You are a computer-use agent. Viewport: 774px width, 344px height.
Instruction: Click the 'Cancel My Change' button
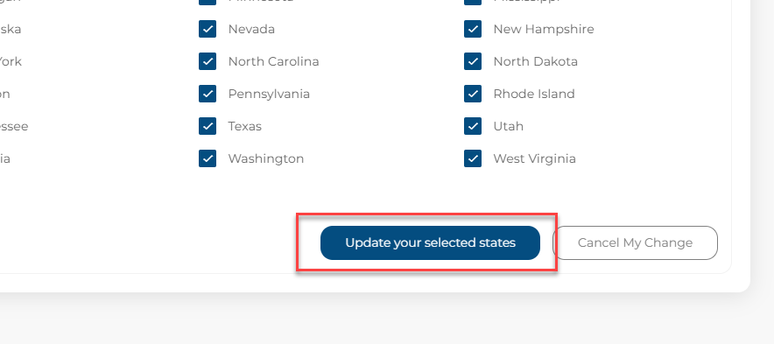pyautogui.click(x=635, y=242)
